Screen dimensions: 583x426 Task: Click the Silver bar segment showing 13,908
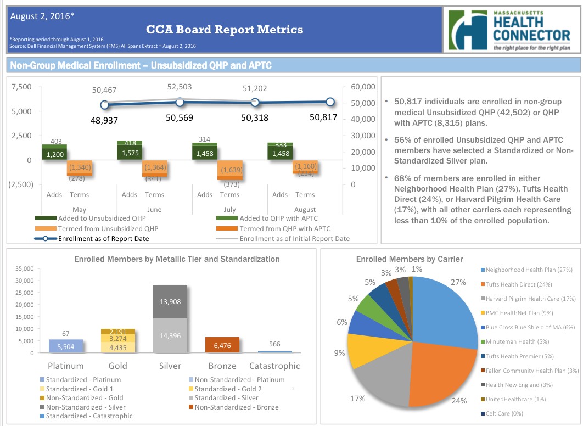[170, 301]
